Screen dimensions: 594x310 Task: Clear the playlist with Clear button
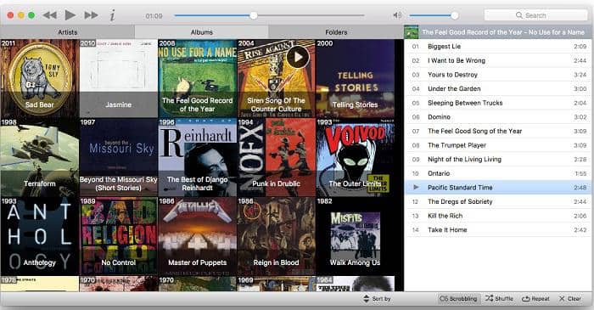coord(569,299)
